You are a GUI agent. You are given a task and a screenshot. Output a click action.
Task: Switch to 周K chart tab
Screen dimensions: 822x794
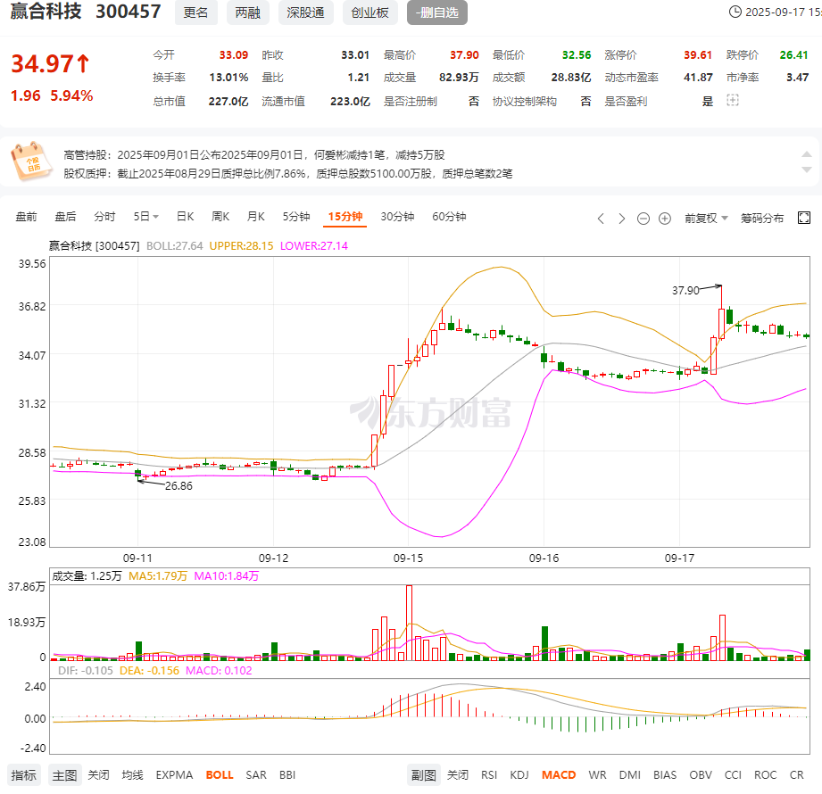[220, 217]
